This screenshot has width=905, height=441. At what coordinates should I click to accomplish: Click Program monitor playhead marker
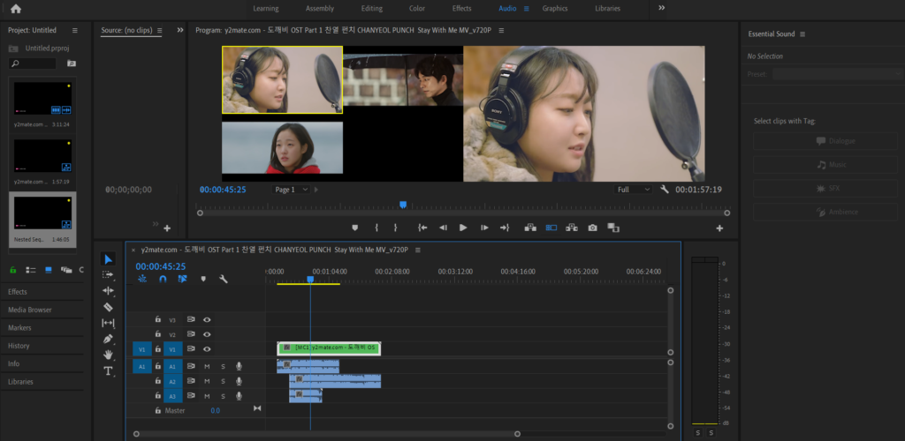coord(403,205)
